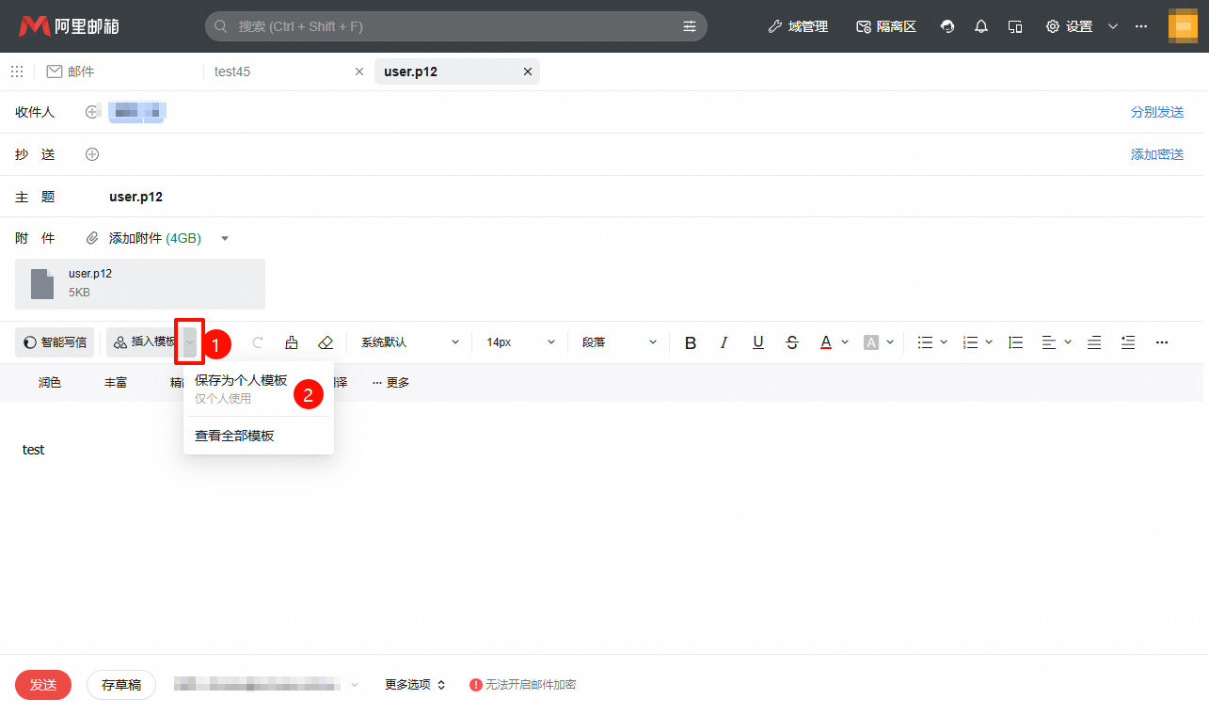Switch to the test45 tab
Image resolution: width=1209 pixels, height=715 pixels.
point(232,71)
